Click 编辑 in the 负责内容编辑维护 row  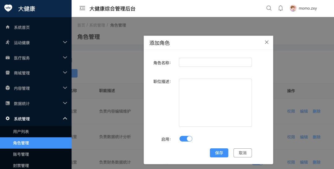pyautogui.click(x=304, y=111)
